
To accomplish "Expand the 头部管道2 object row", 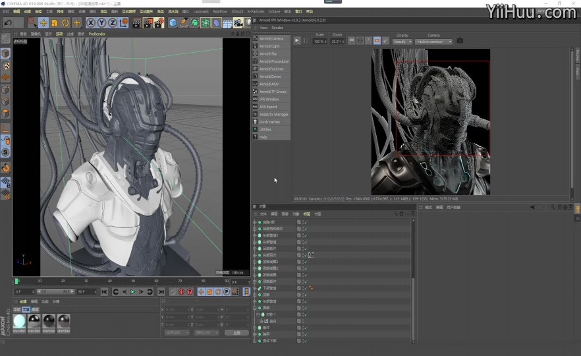I will point(254,235).
